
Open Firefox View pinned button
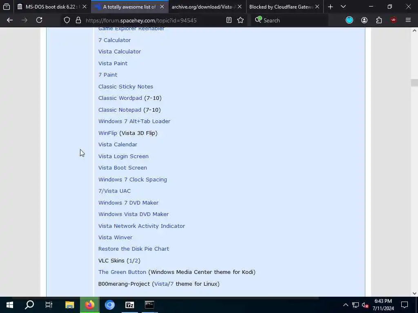(x=7, y=7)
